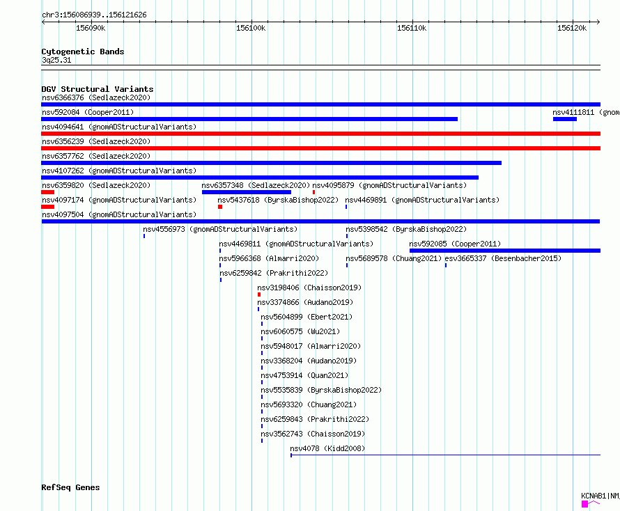This screenshot has height=511, width=620.
Task: Click the nsv4097174 (gnomADStructuralVariants) label
Action: [119, 200]
